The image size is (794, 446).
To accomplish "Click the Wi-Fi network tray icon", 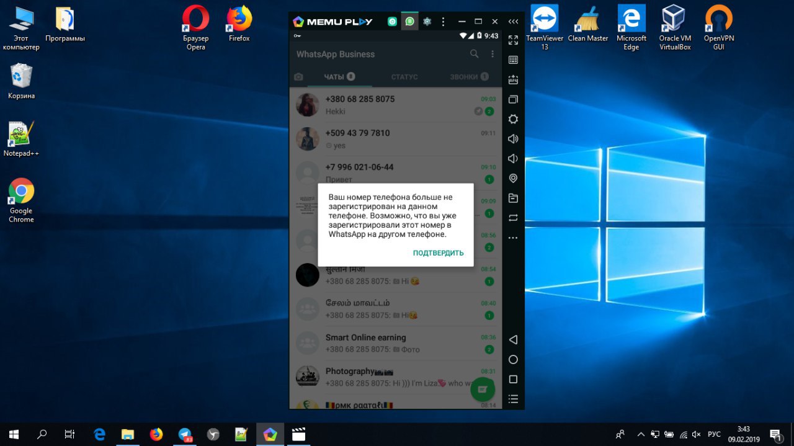I will pyautogui.click(x=683, y=434).
